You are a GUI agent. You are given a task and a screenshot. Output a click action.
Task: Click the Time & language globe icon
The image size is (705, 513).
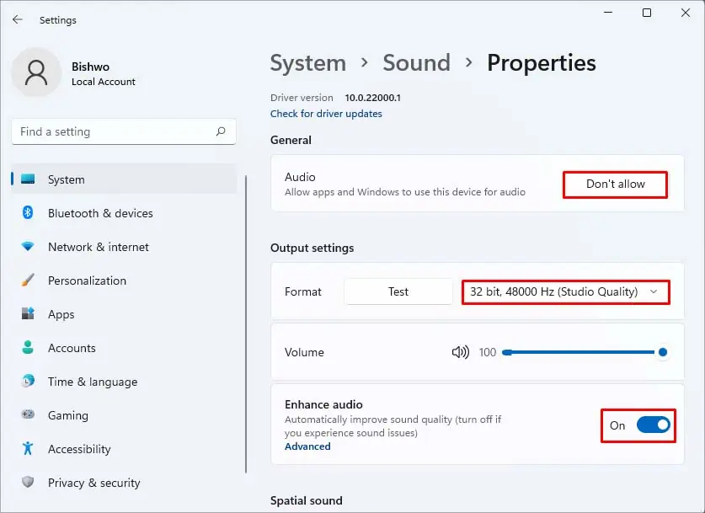(x=28, y=381)
